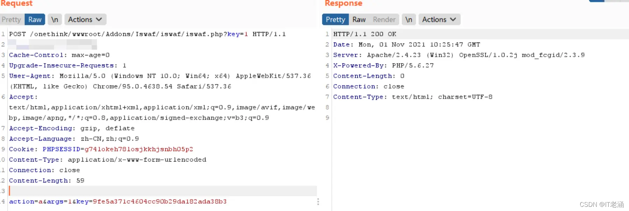Switch Response view to Raw tab
Image resolution: width=629 pixels, height=211 pixels.
tap(359, 19)
